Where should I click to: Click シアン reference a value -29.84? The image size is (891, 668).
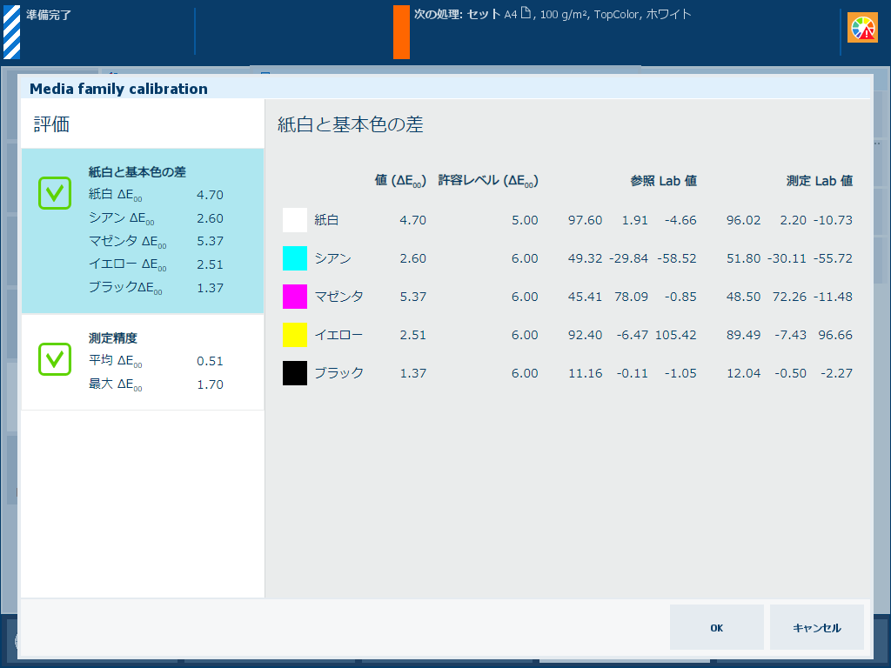(x=628, y=258)
